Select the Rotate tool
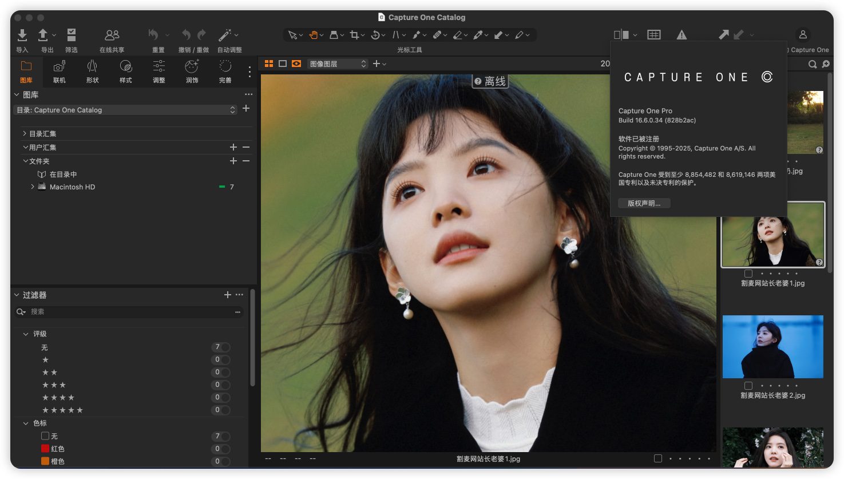 375,35
